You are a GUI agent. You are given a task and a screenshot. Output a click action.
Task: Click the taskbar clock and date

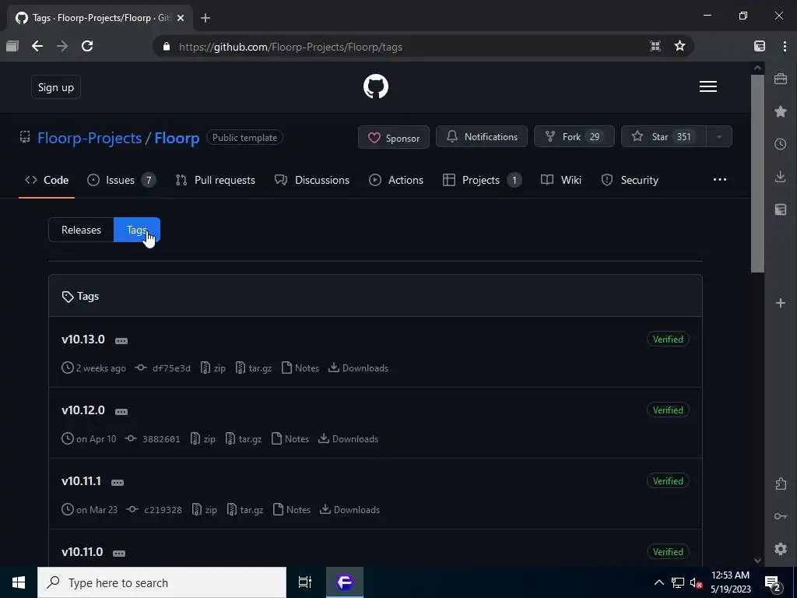730,582
